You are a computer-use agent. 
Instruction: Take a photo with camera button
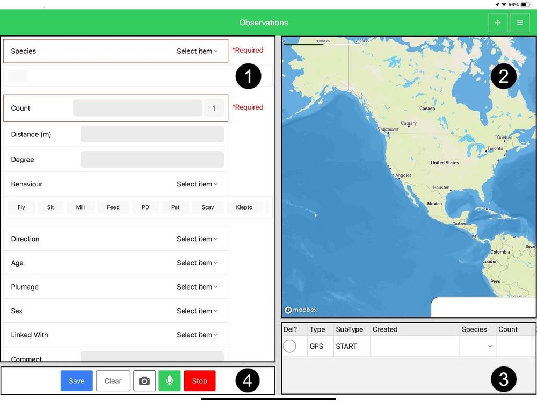click(144, 381)
